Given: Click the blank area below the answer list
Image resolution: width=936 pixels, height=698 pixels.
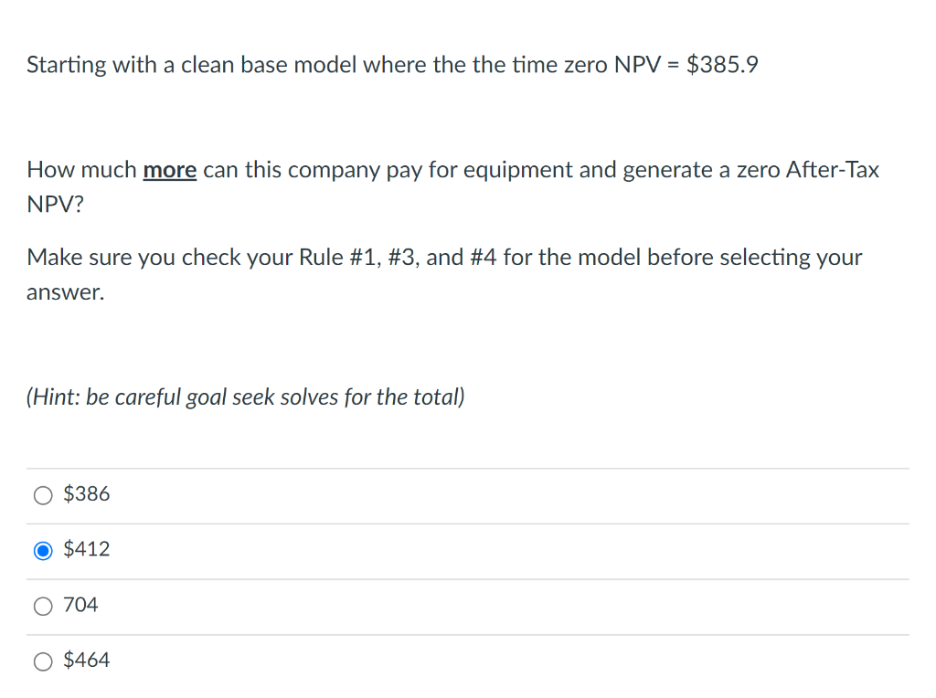Looking at the screenshot, I should [467, 690].
